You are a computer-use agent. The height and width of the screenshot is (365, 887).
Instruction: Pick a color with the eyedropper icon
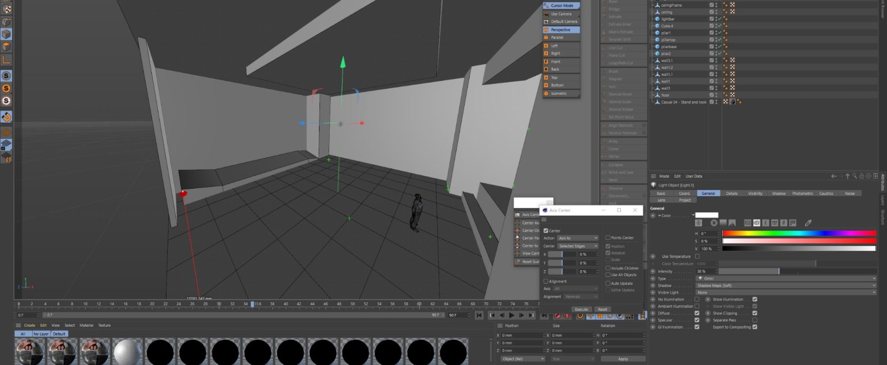pyautogui.click(x=808, y=223)
